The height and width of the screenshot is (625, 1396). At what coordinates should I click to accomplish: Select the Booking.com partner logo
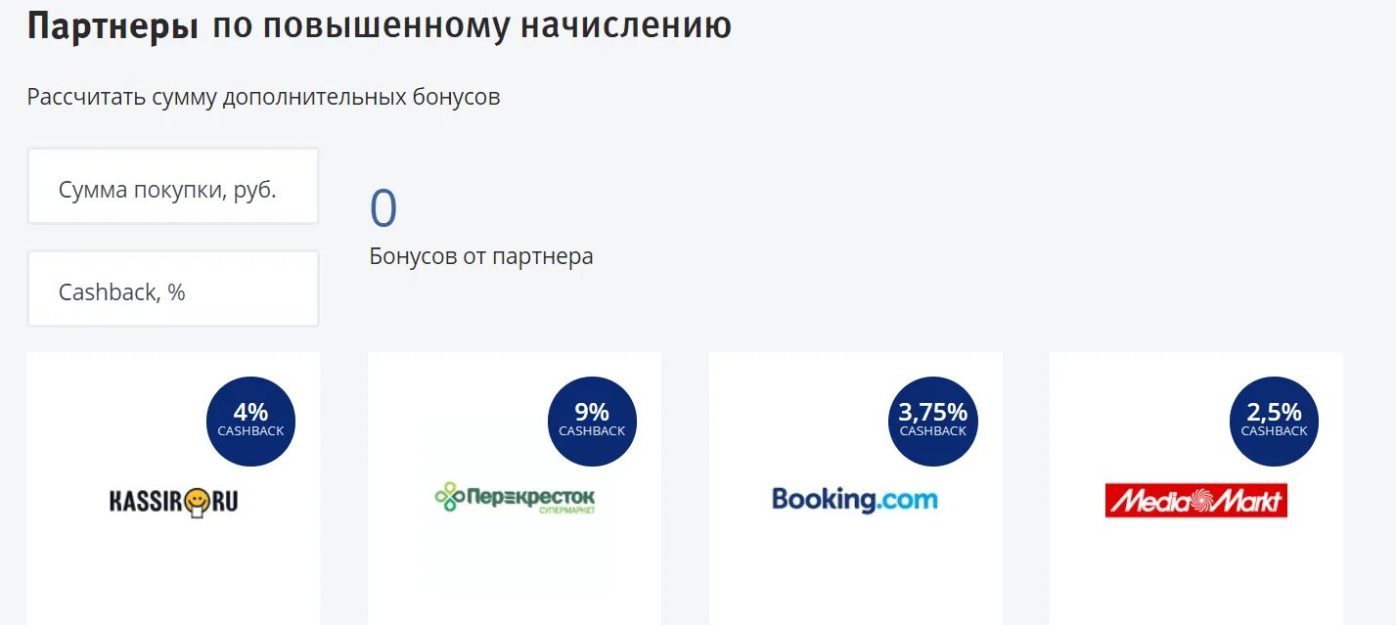coord(855,500)
